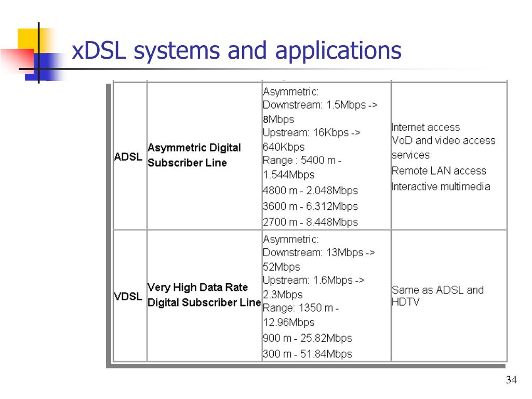Click '900 m - 25.82Mbps' line
This screenshot has height=399, width=532.
tap(308, 338)
